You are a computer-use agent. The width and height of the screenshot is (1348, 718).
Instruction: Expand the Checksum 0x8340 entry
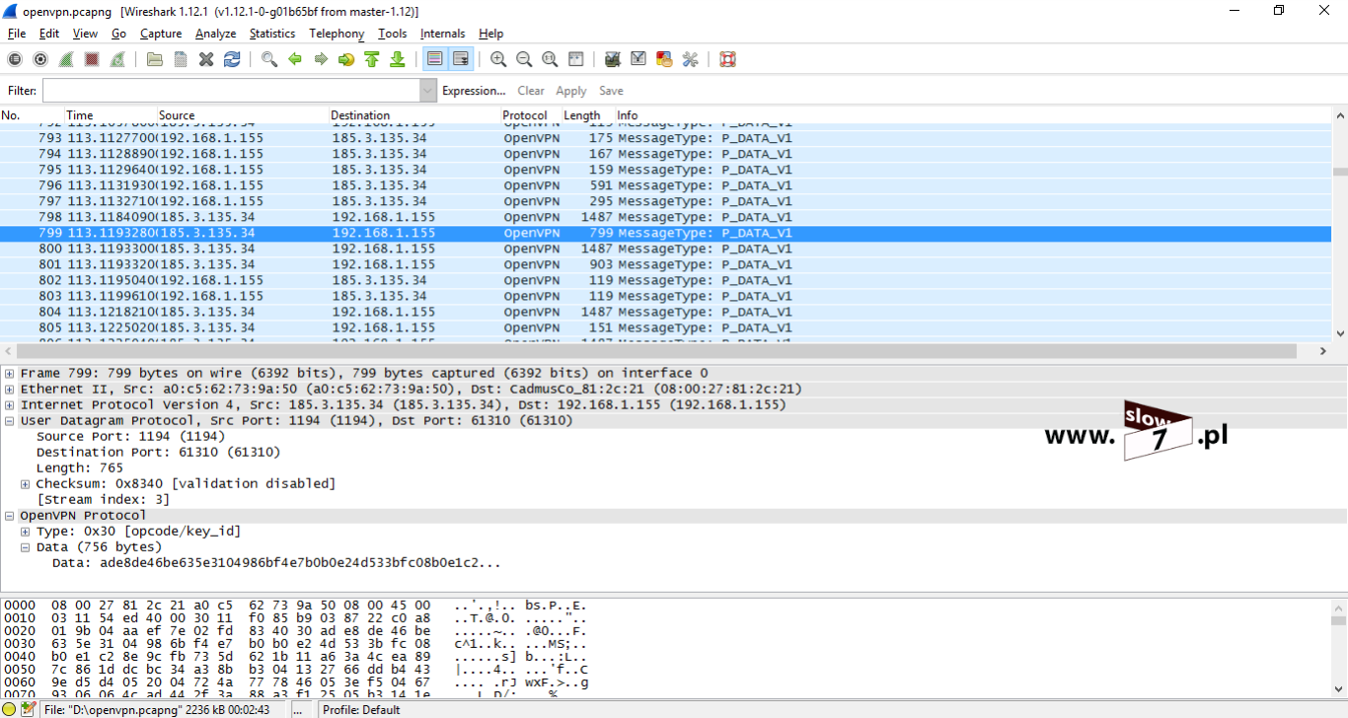[26, 484]
